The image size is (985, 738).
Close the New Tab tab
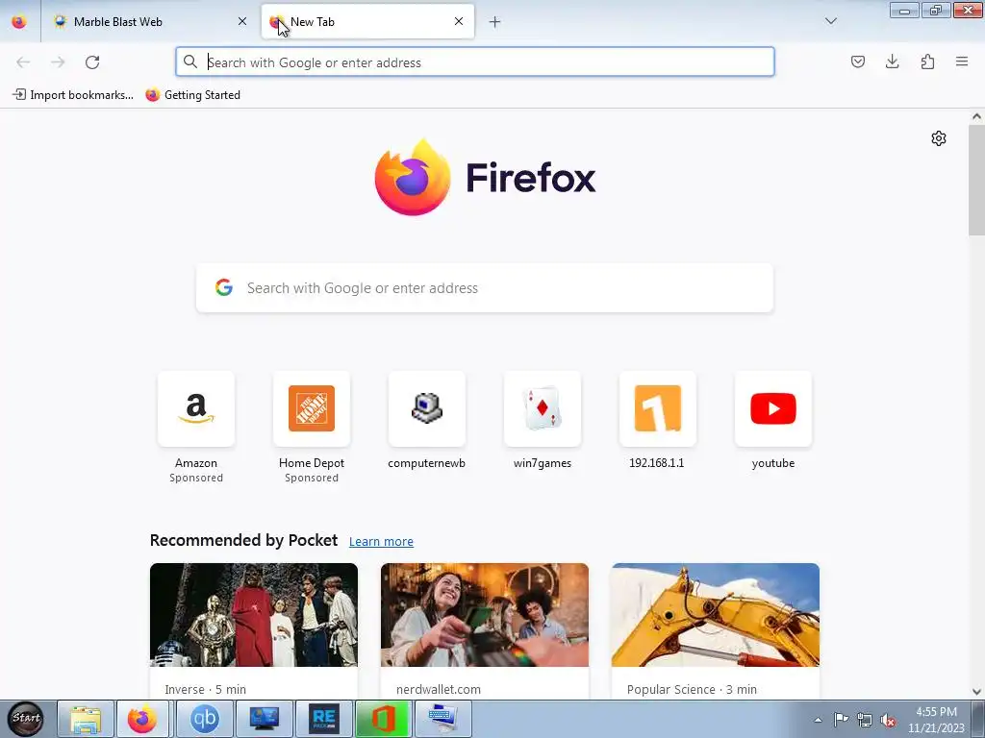tap(459, 21)
